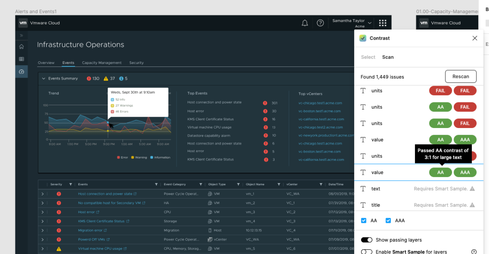Filter the Object Type column

(x=238, y=184)
